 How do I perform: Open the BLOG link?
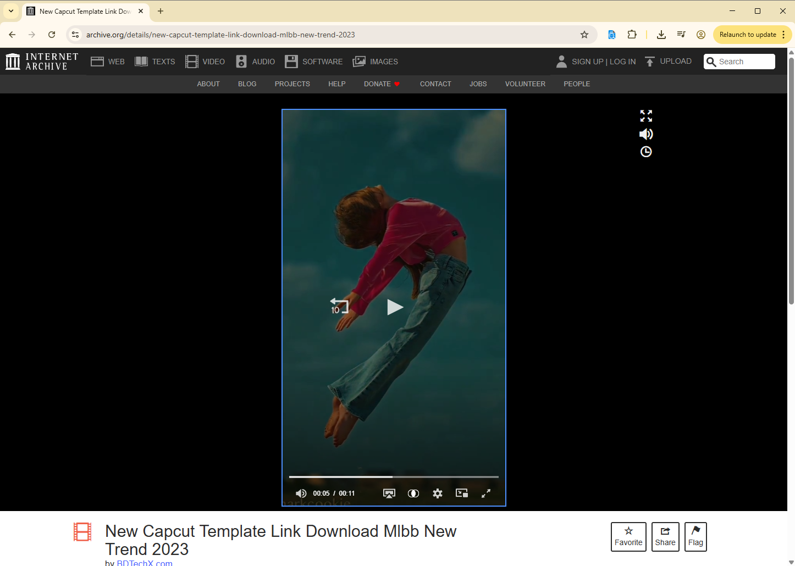tap(247, 84)
